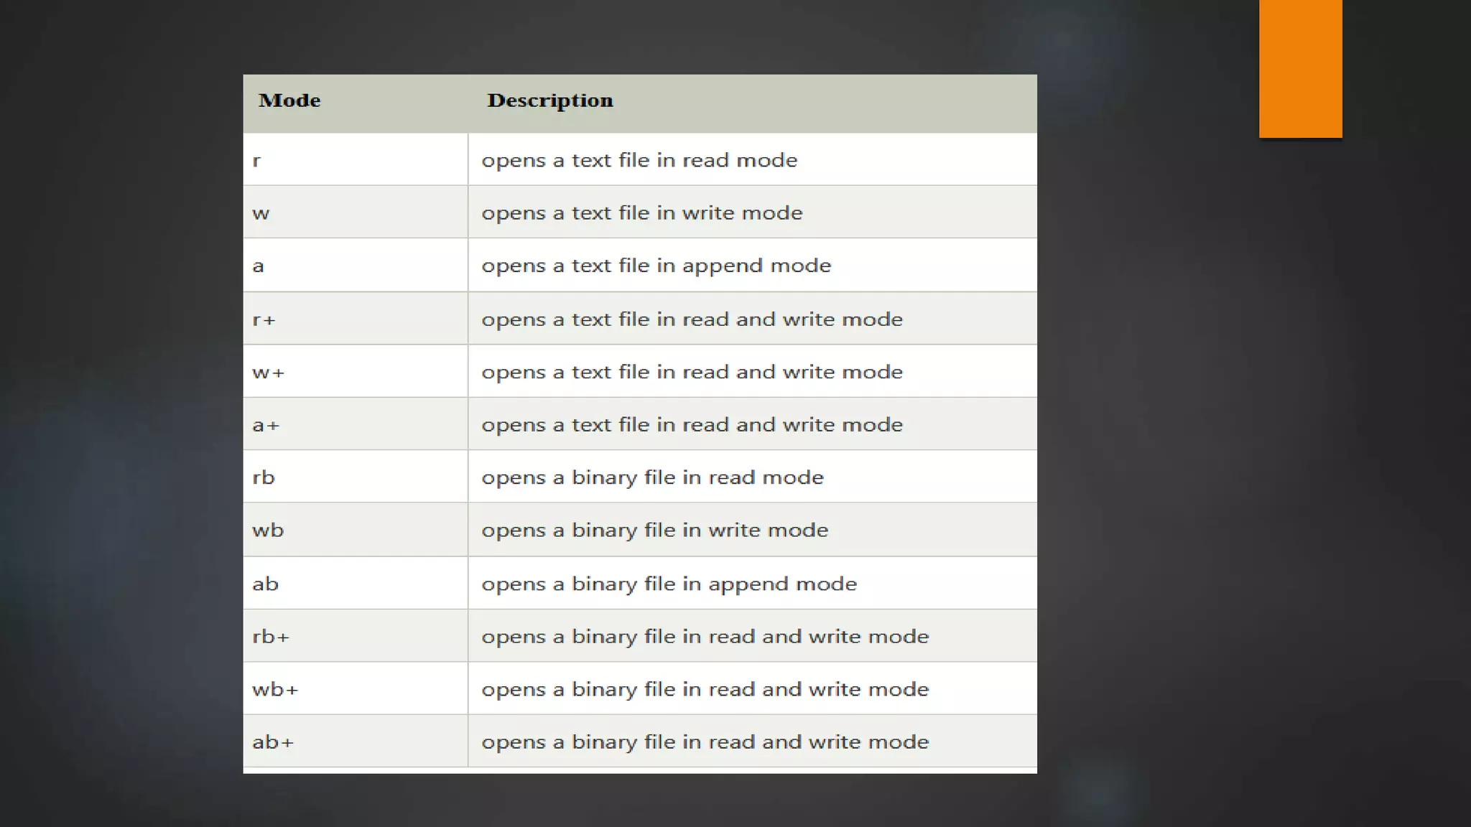
Task: Click the 'ab+' mode cell
Action: (273, 742)
